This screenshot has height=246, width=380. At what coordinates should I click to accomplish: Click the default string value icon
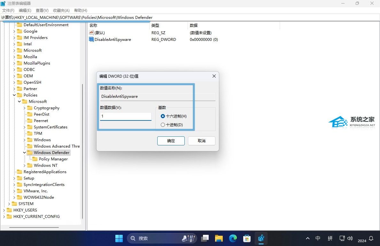click(91, 33)
